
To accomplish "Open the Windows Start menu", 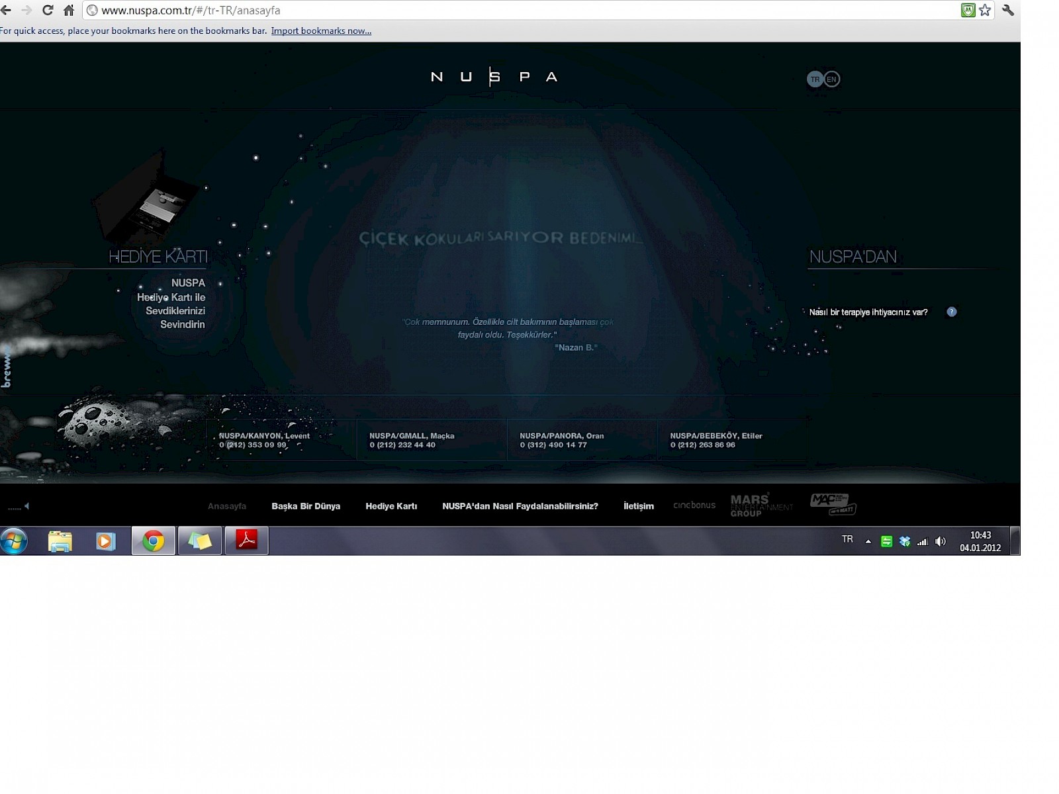I will (x=14, y=541).
